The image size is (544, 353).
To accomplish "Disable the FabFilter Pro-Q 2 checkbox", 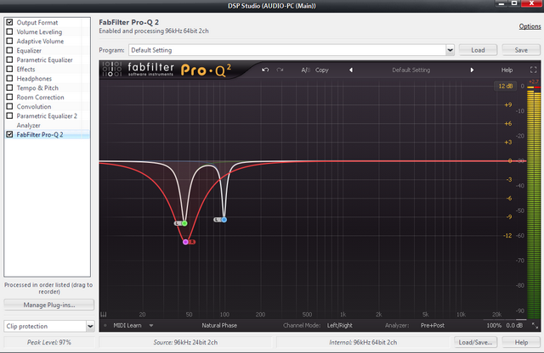I will [9, 134].
